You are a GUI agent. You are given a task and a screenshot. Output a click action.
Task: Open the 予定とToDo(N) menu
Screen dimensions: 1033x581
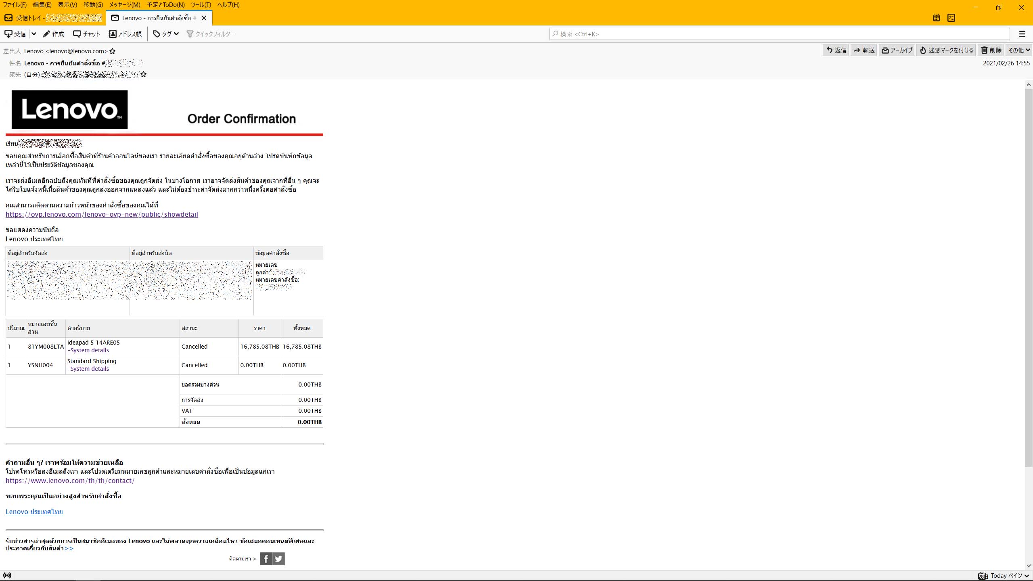166,5
